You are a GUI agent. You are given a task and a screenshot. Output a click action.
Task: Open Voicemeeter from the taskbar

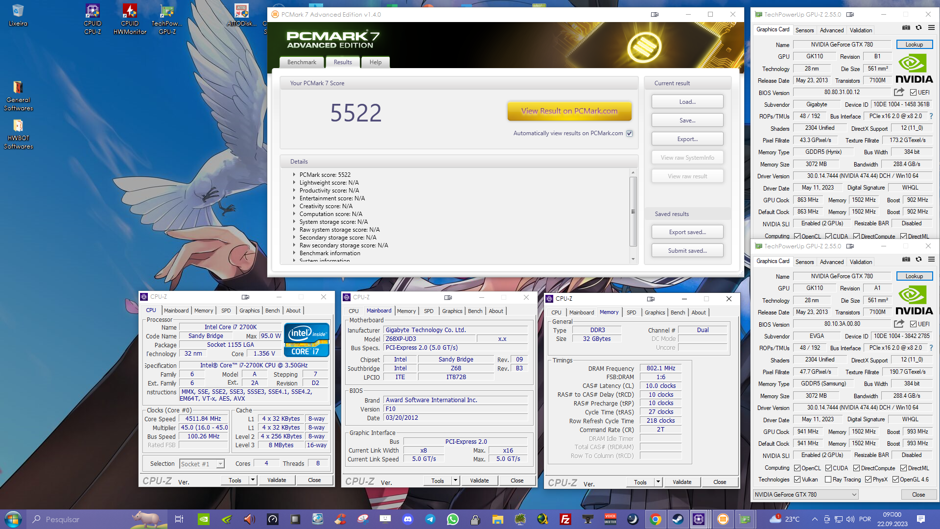[611, 519]
